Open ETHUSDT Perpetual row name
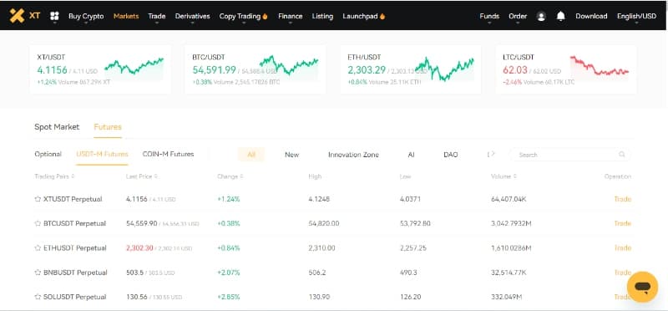The height and width of the screenshot is (311, 668). (74, 247)
